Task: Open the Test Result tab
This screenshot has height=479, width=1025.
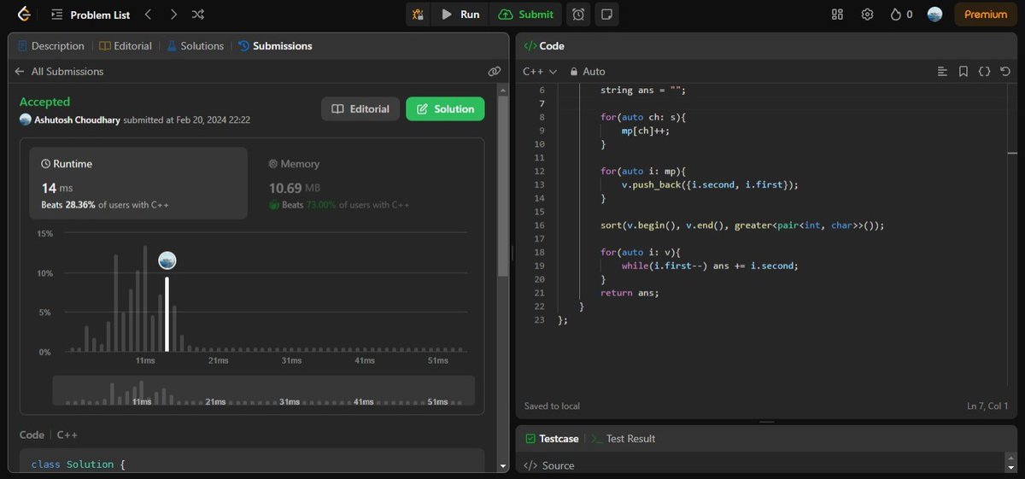Action: [624, 439]
